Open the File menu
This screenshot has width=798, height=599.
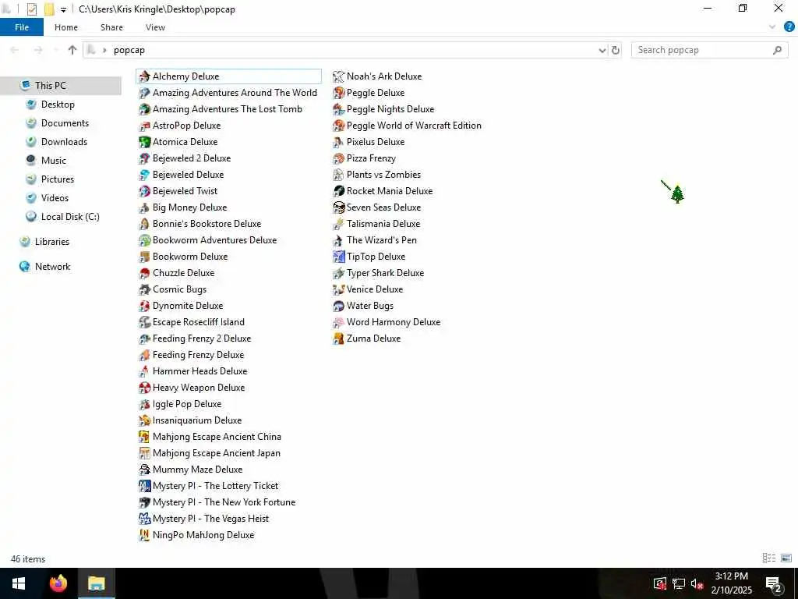point(22,27)
